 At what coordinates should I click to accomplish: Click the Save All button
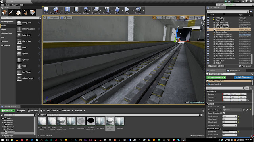tap(33, 110)
